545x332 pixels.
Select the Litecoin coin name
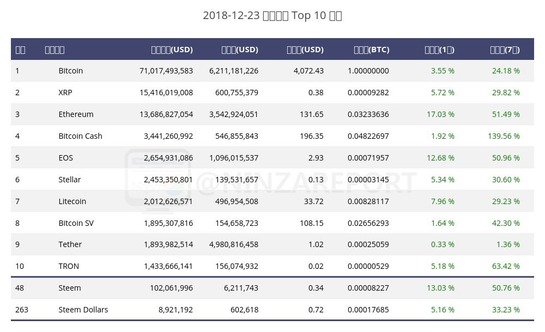[72, 201]
